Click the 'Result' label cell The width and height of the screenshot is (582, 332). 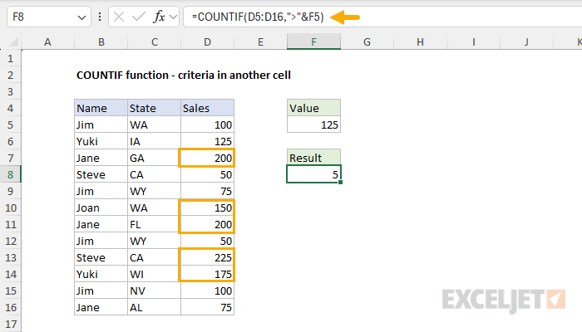(313, 158)
